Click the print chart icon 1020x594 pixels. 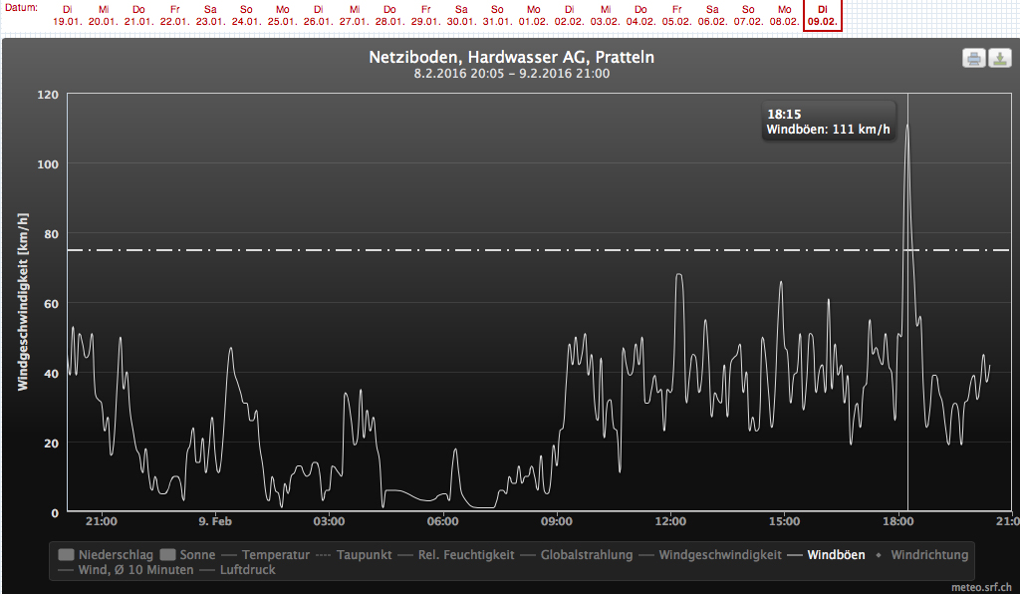point(973,59)
